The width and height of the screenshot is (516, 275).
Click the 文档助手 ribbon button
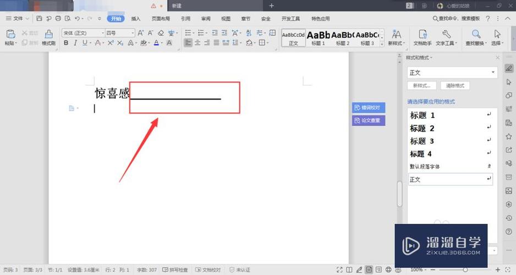[x=422, y=37]
